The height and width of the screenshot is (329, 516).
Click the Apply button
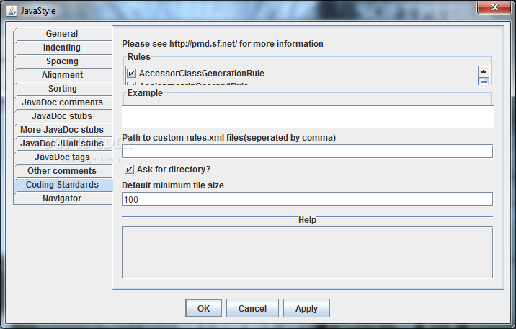tap(306, 308)
